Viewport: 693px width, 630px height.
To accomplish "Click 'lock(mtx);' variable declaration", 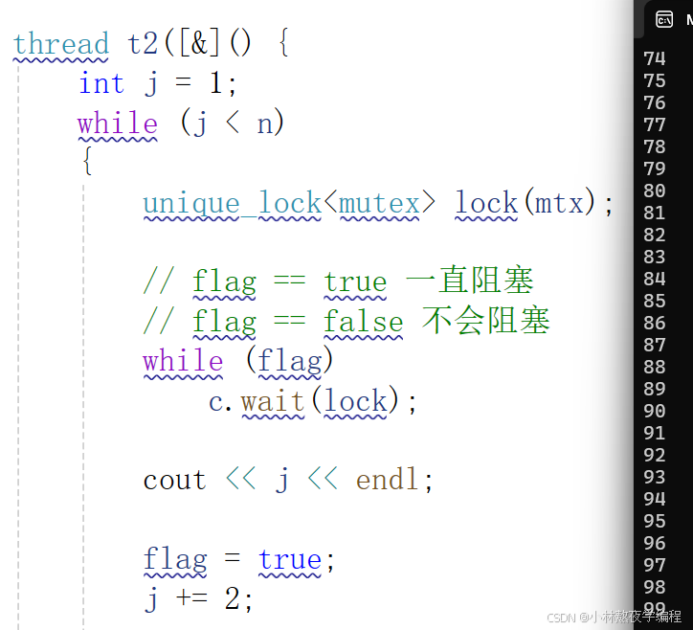I will click(x=534, y=202).
